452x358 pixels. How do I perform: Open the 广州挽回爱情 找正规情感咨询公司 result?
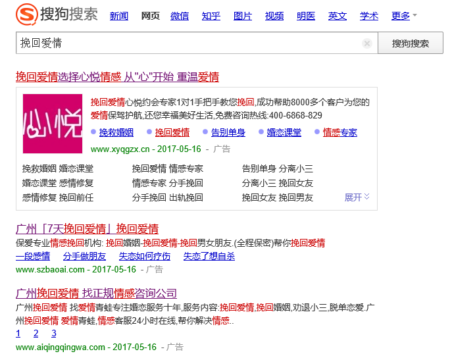(x=96, y=293)
